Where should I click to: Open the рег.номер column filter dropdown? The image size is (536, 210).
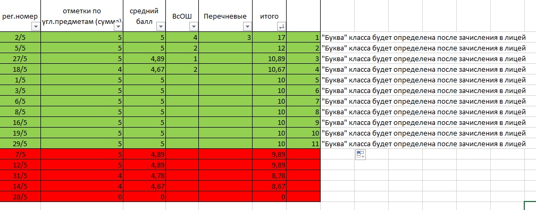pos(36,27)
